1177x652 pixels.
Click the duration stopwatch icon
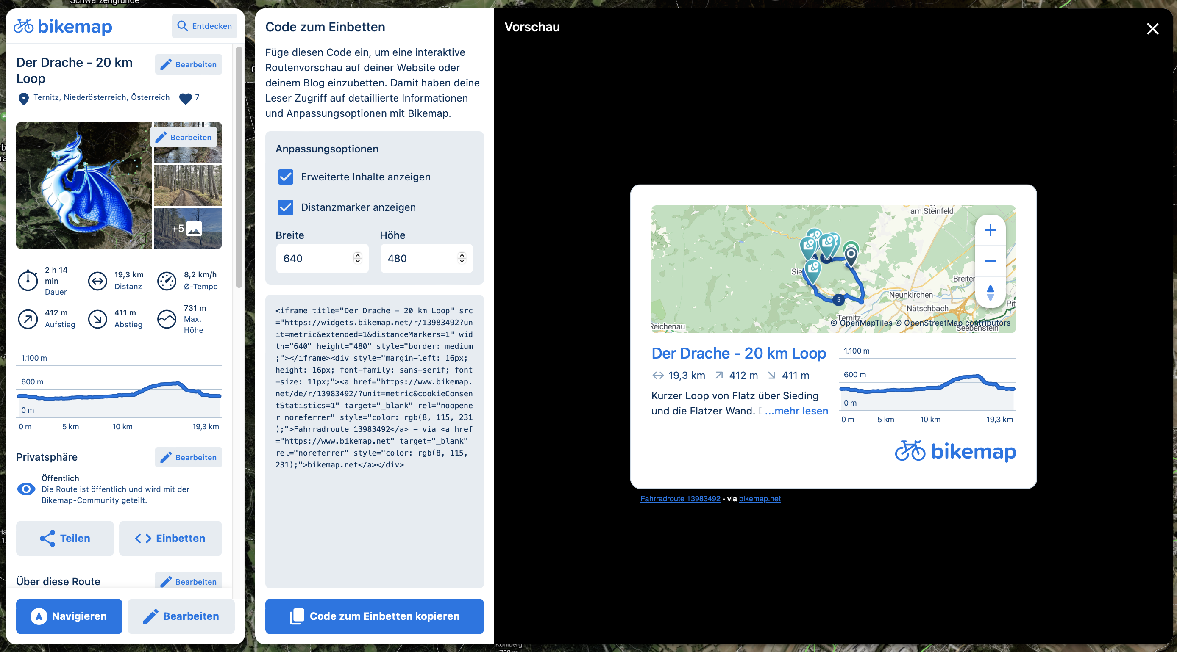pyautogui.click(x=28, y=281)
